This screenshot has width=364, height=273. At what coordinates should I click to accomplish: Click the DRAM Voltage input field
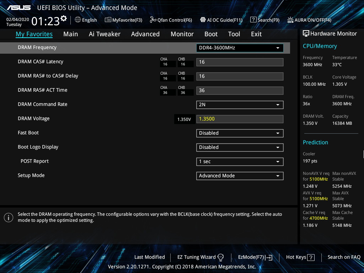pyautogui.click(x=240, y=119)
